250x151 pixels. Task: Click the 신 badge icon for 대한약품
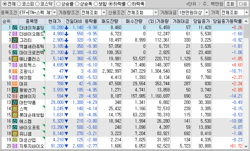click(x=15, y=102)
